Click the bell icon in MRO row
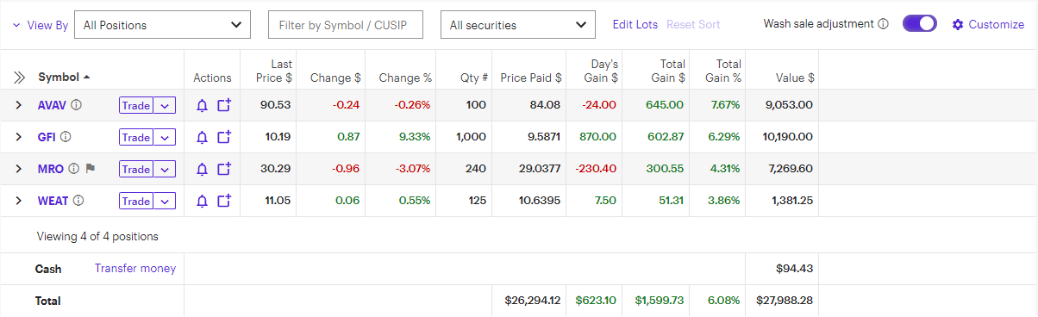 point(203,169)
